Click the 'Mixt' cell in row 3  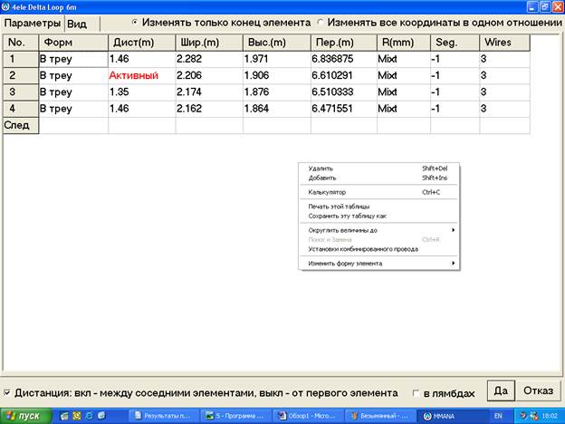pyautogui.click(x=404, y=92)
